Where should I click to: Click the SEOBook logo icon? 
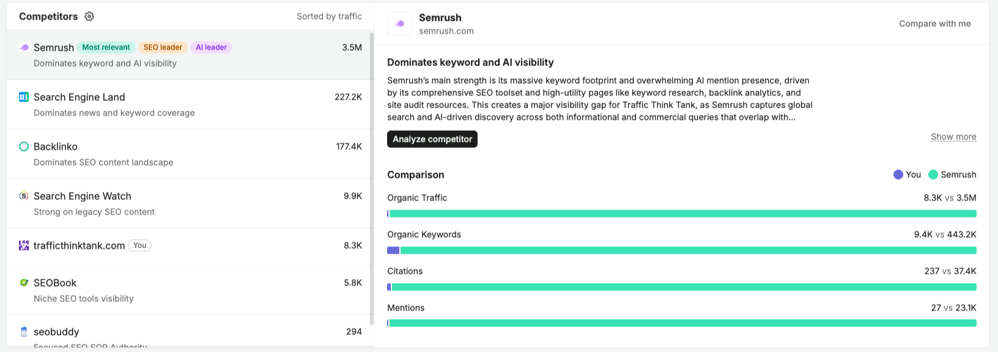(24, 283)
